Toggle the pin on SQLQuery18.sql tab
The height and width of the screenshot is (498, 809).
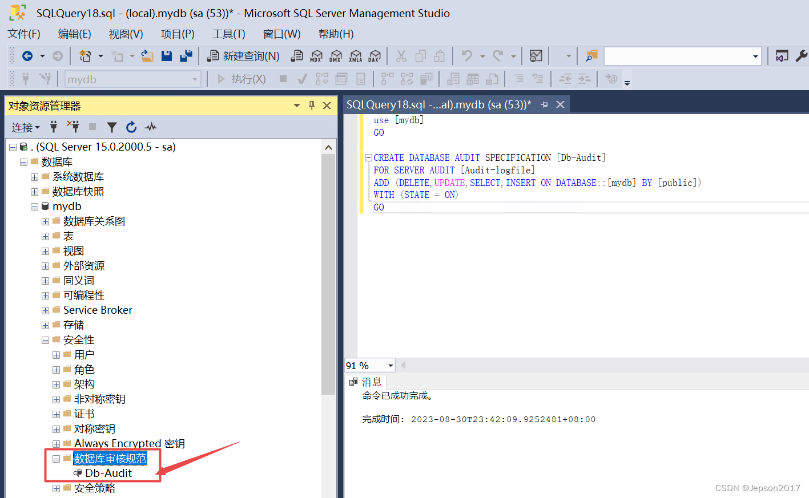tap(544, 104)
